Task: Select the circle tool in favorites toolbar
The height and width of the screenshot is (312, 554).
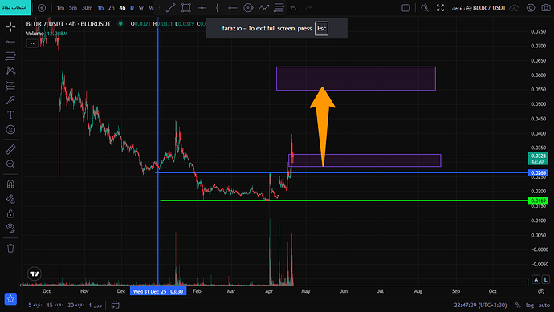Action: [248, 8]
